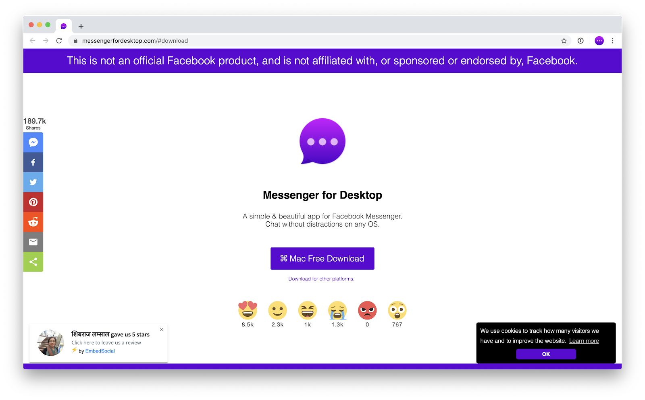The width and height of the screenshot is (645, 400).
Task: Open the extension icon next to the star
Action: pos(580,41)
